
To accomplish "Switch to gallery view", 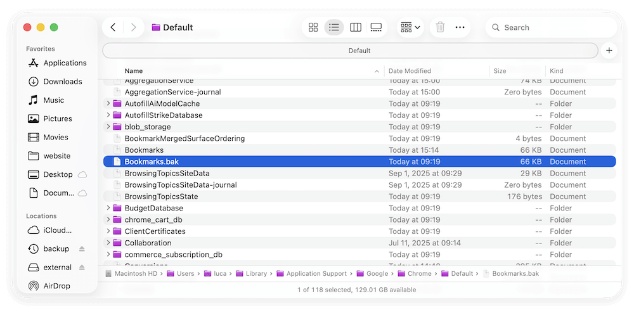I will (376, 27).
